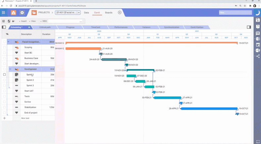The image size is (261, 144).
Task: Toggle fullscreen icon at bottom right
Action: pos(258,141)
